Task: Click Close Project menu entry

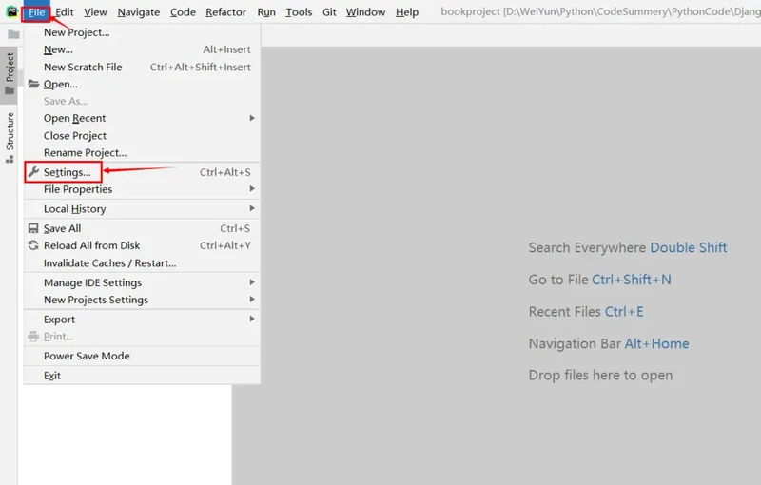Action: (75, 136)
